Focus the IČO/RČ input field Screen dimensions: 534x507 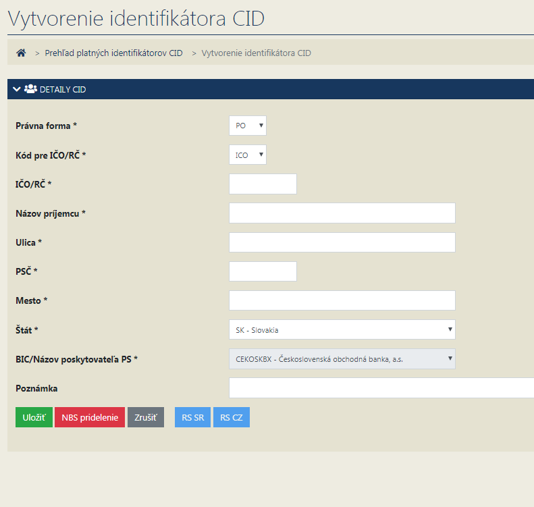[263, 184]
